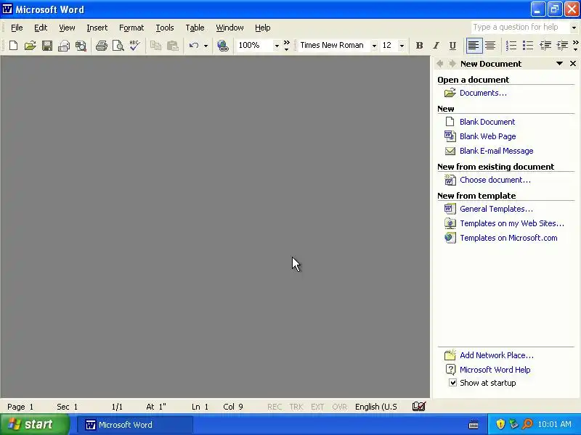Open the help question box dropdown arrow

coord(574,28)
